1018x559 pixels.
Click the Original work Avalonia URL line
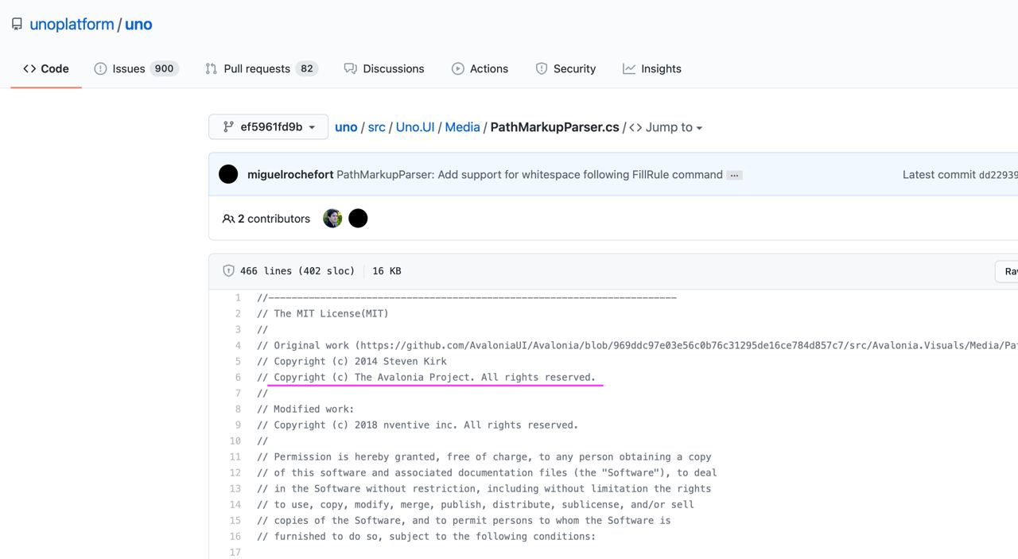pos(637,345)
